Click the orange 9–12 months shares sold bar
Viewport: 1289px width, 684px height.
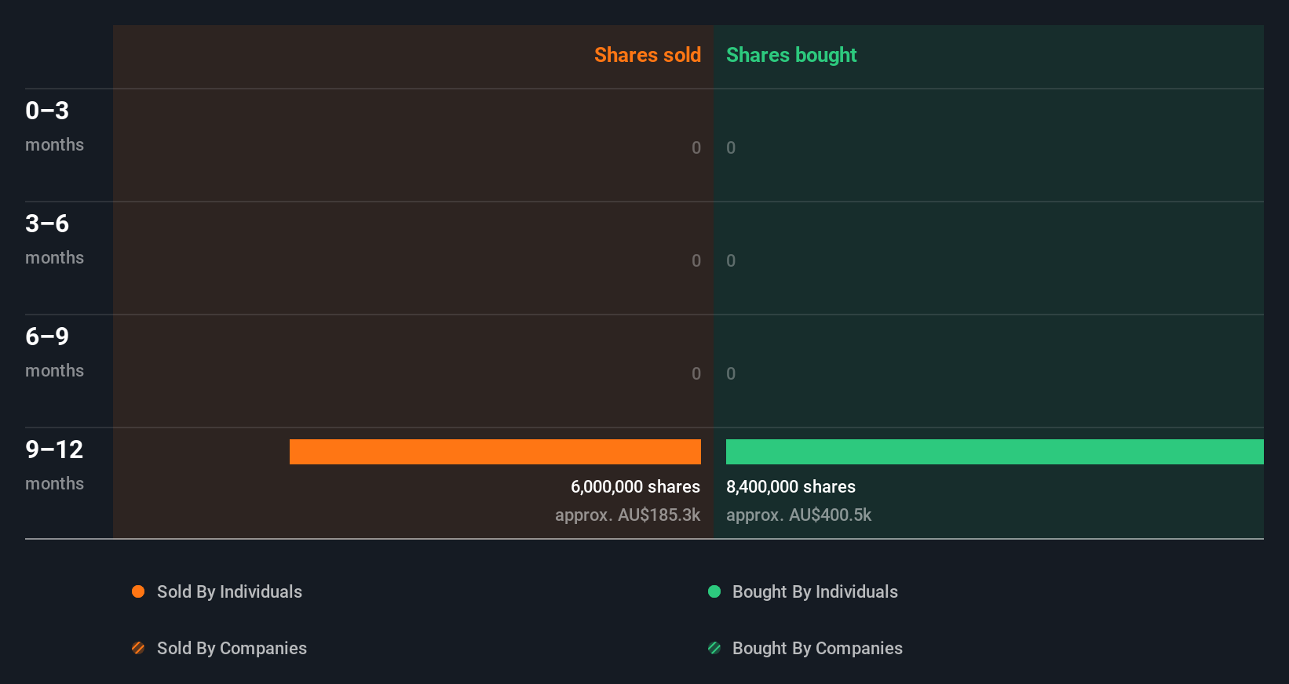(495, 452)
